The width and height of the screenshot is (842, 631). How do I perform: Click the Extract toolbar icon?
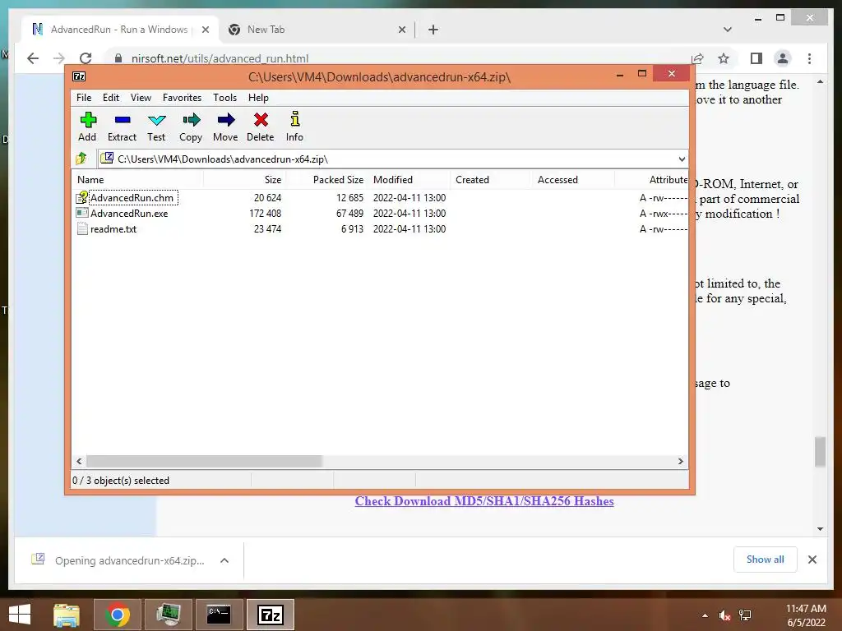point(123,120)
